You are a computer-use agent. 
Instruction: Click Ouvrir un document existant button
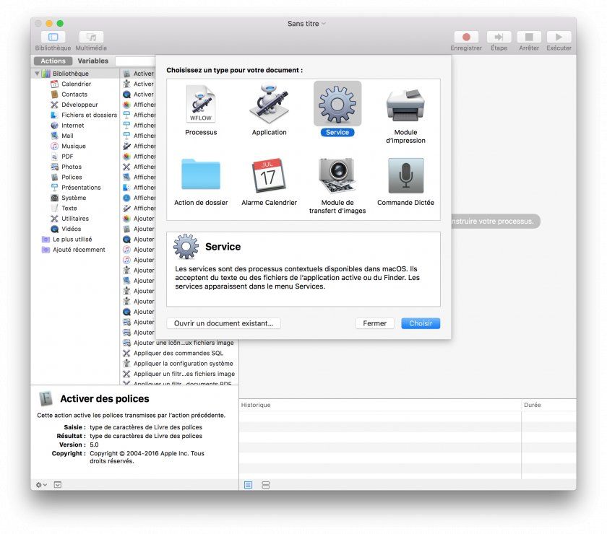[223, 323]
